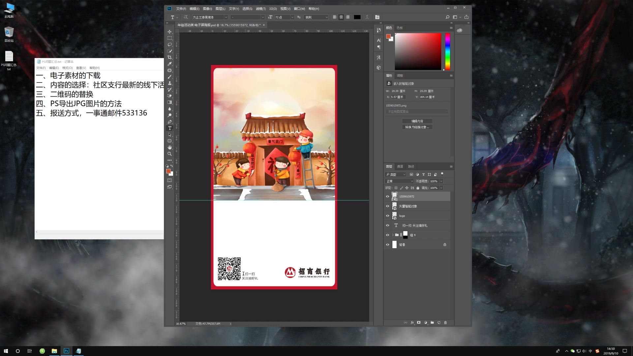The height and width of the screenshot is (356, 633).
Task: Select the Gradient tool
Action: point(169,103)
